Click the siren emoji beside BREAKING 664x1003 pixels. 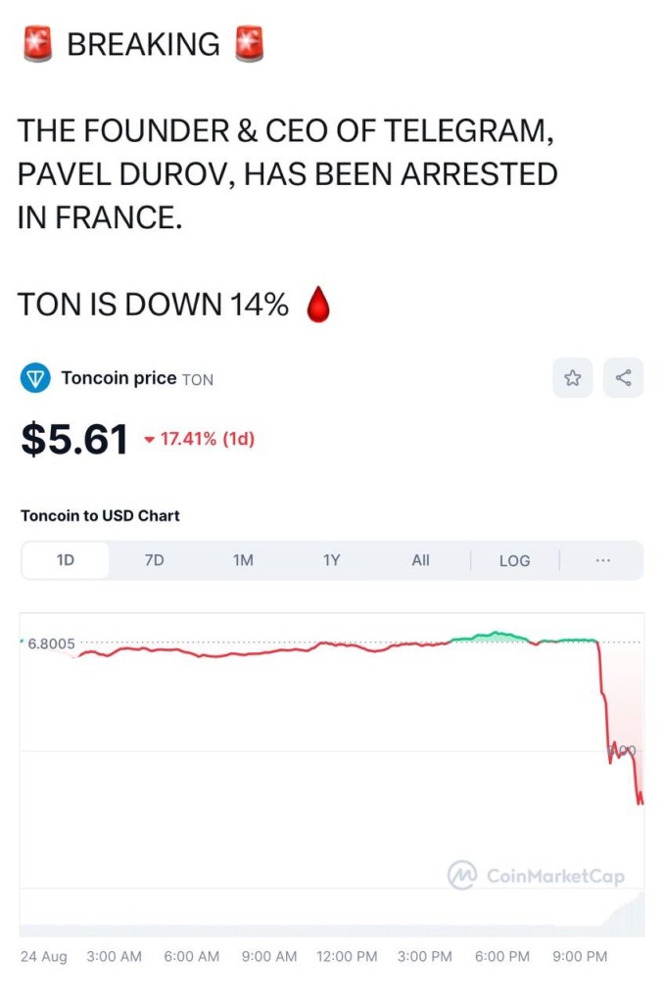[37, 41]
